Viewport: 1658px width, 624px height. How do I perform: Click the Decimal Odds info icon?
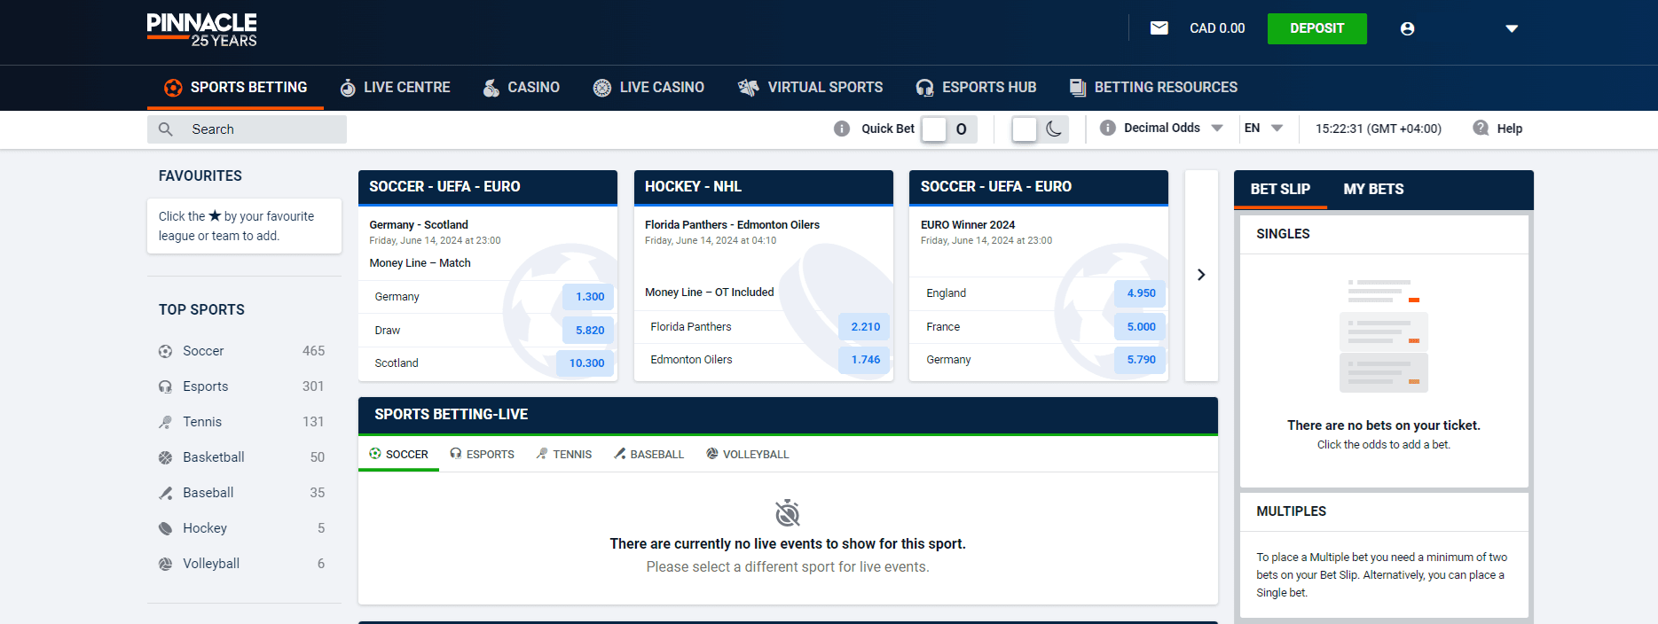pyautogui.click(x=1107, y=128)
